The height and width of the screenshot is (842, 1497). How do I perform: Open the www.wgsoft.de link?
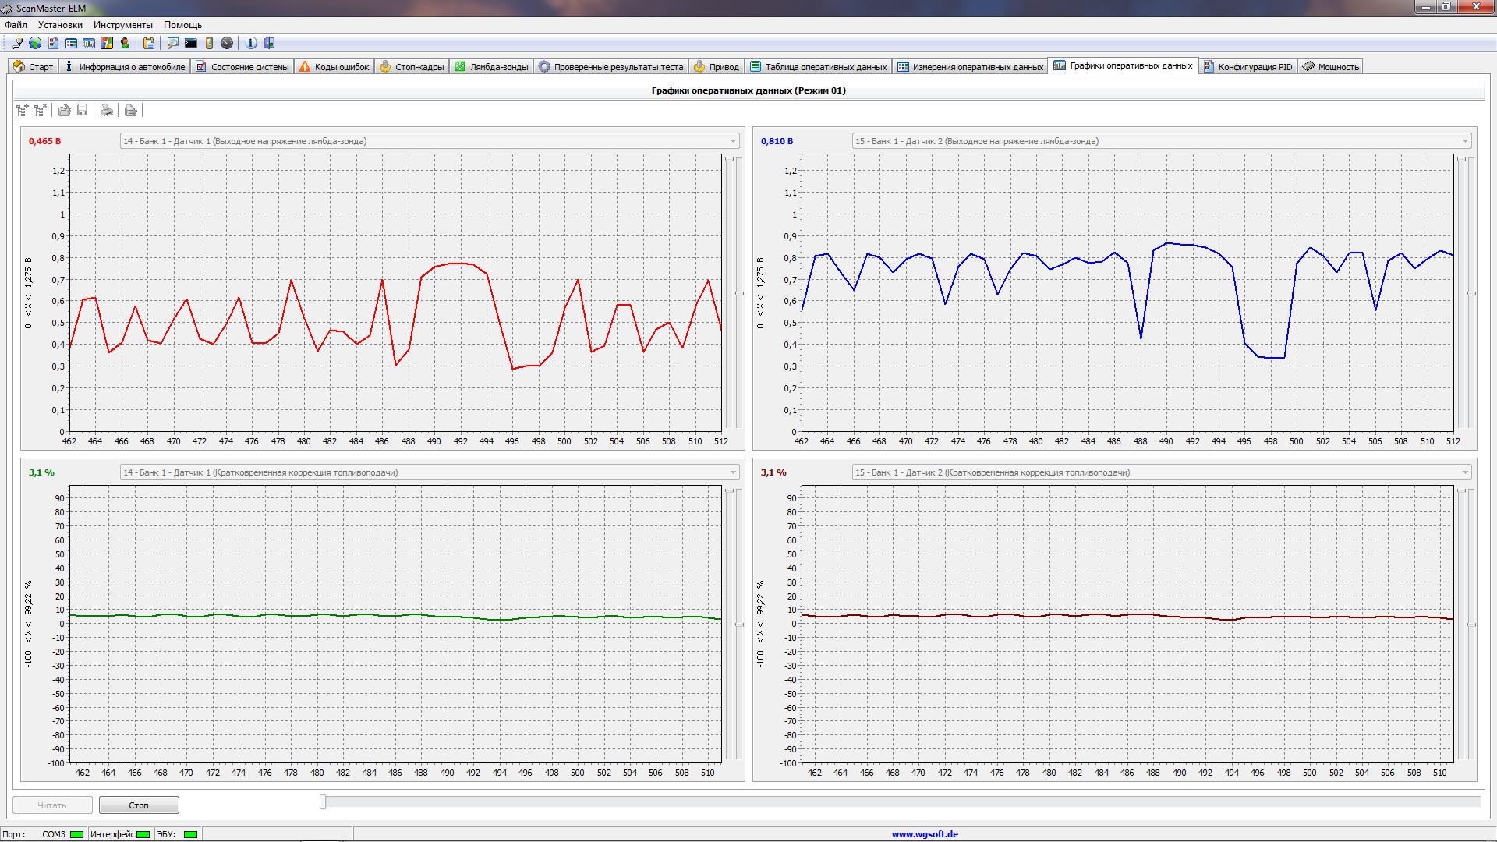[x=925, y=834]
